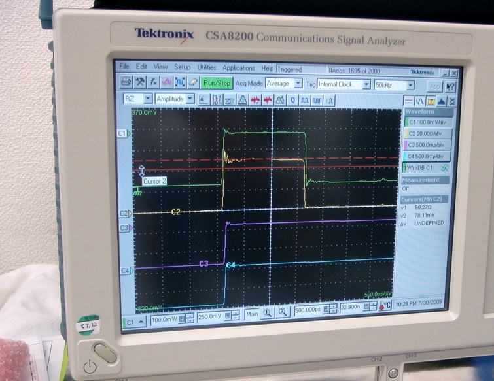This screenshot has height=381, width=494.
Task: Click the pink waveform autoset icon
Action: (166, 83)
